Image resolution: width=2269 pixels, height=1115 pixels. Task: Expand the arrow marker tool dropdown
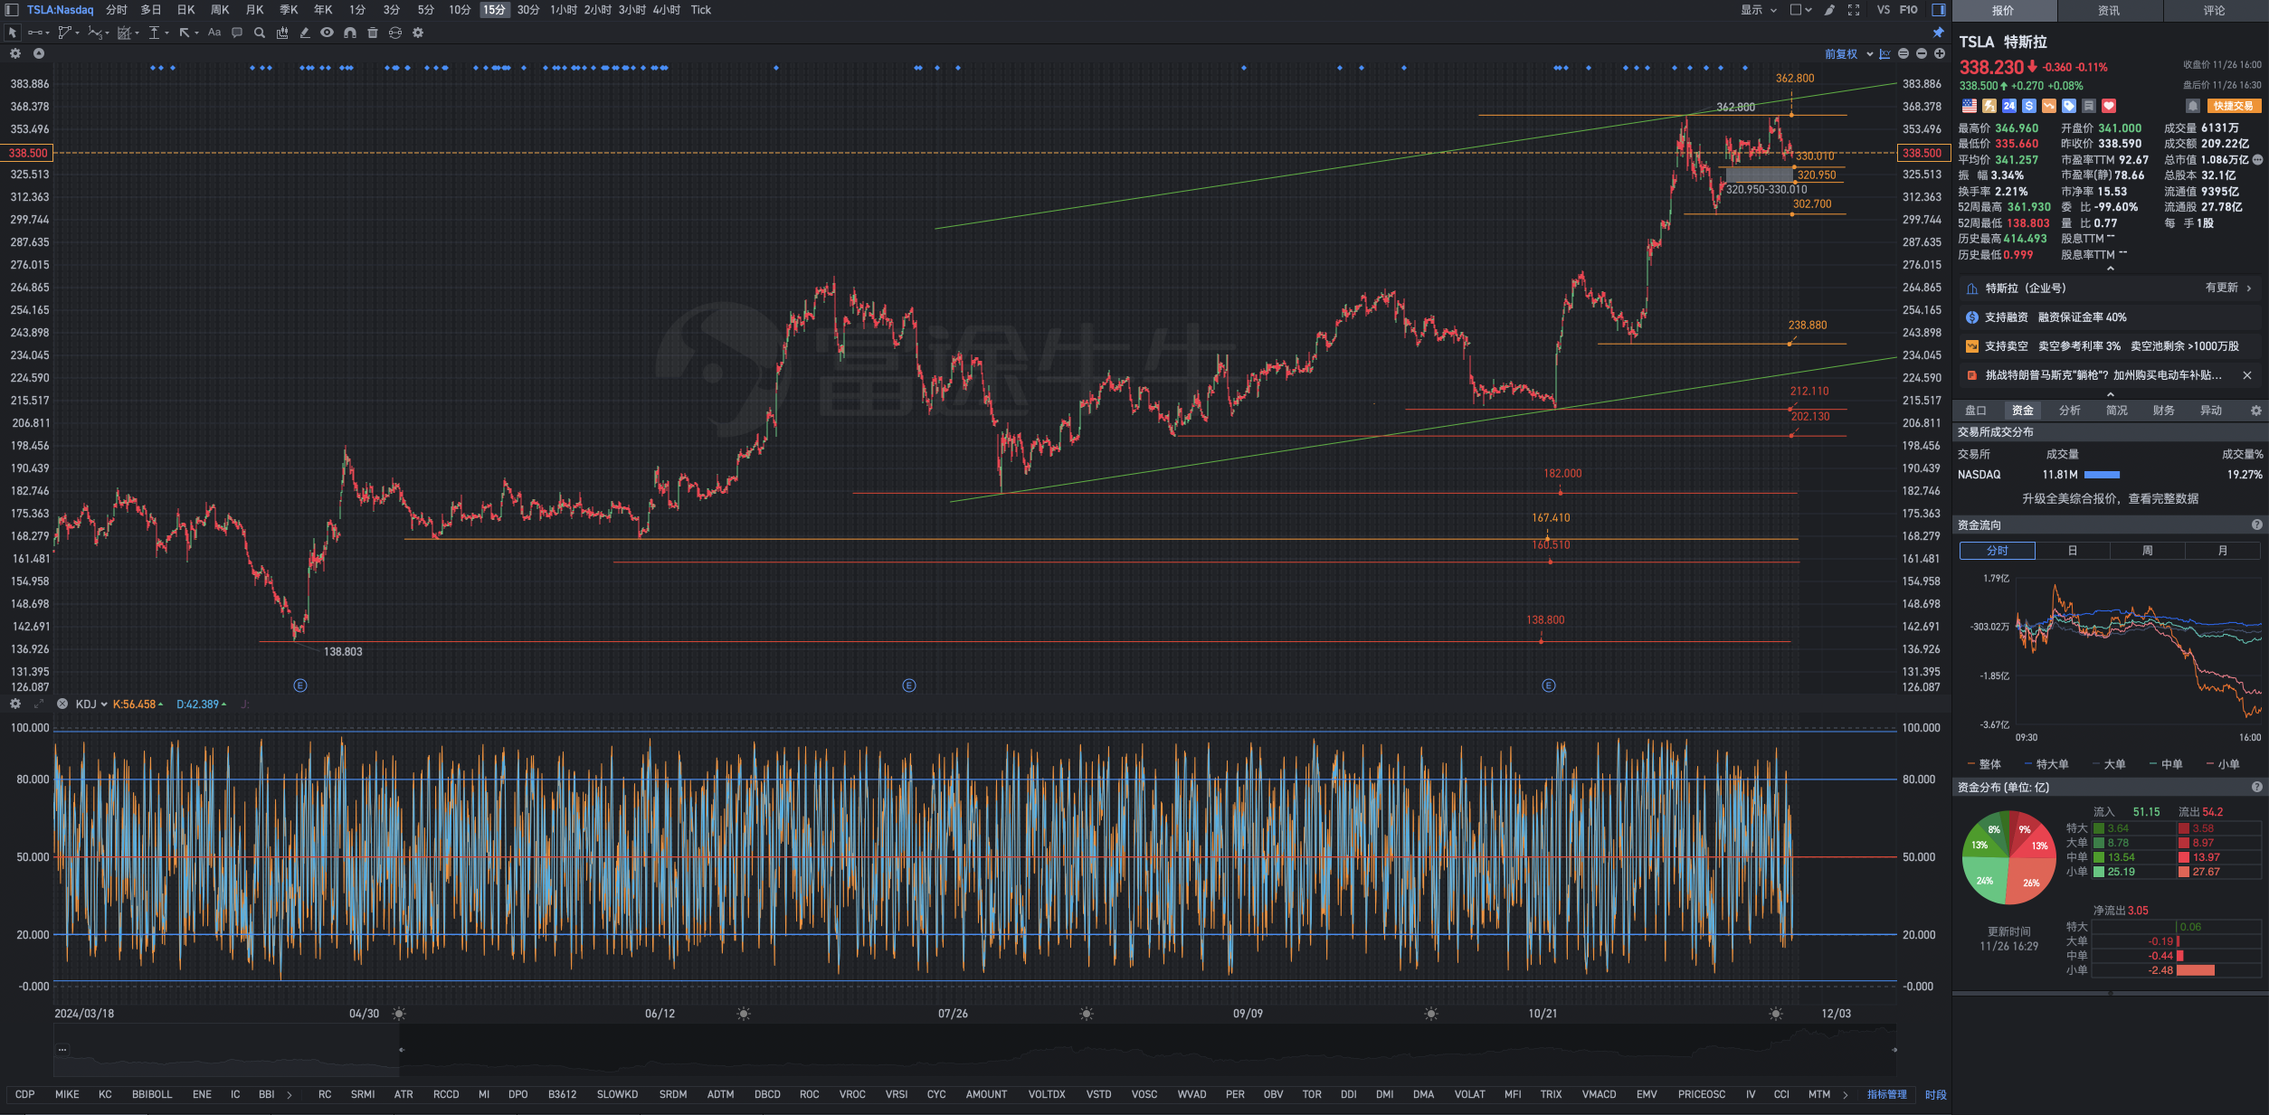pyautogui.click(x=196, y=33)
